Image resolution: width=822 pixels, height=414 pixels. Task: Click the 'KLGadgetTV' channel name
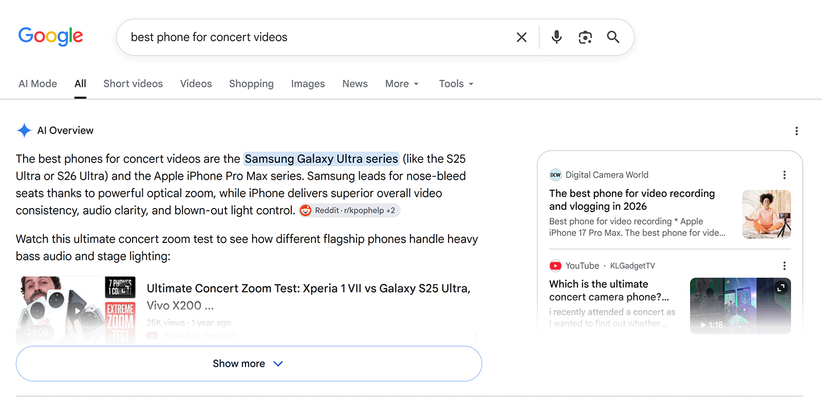click(x=632, y=266)
